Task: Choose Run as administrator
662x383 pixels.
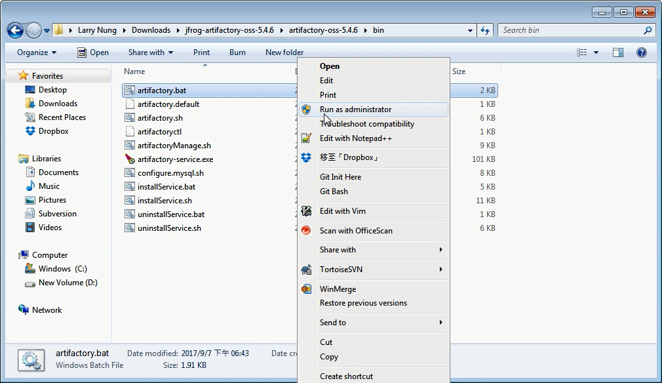Action: click(374, 110)
